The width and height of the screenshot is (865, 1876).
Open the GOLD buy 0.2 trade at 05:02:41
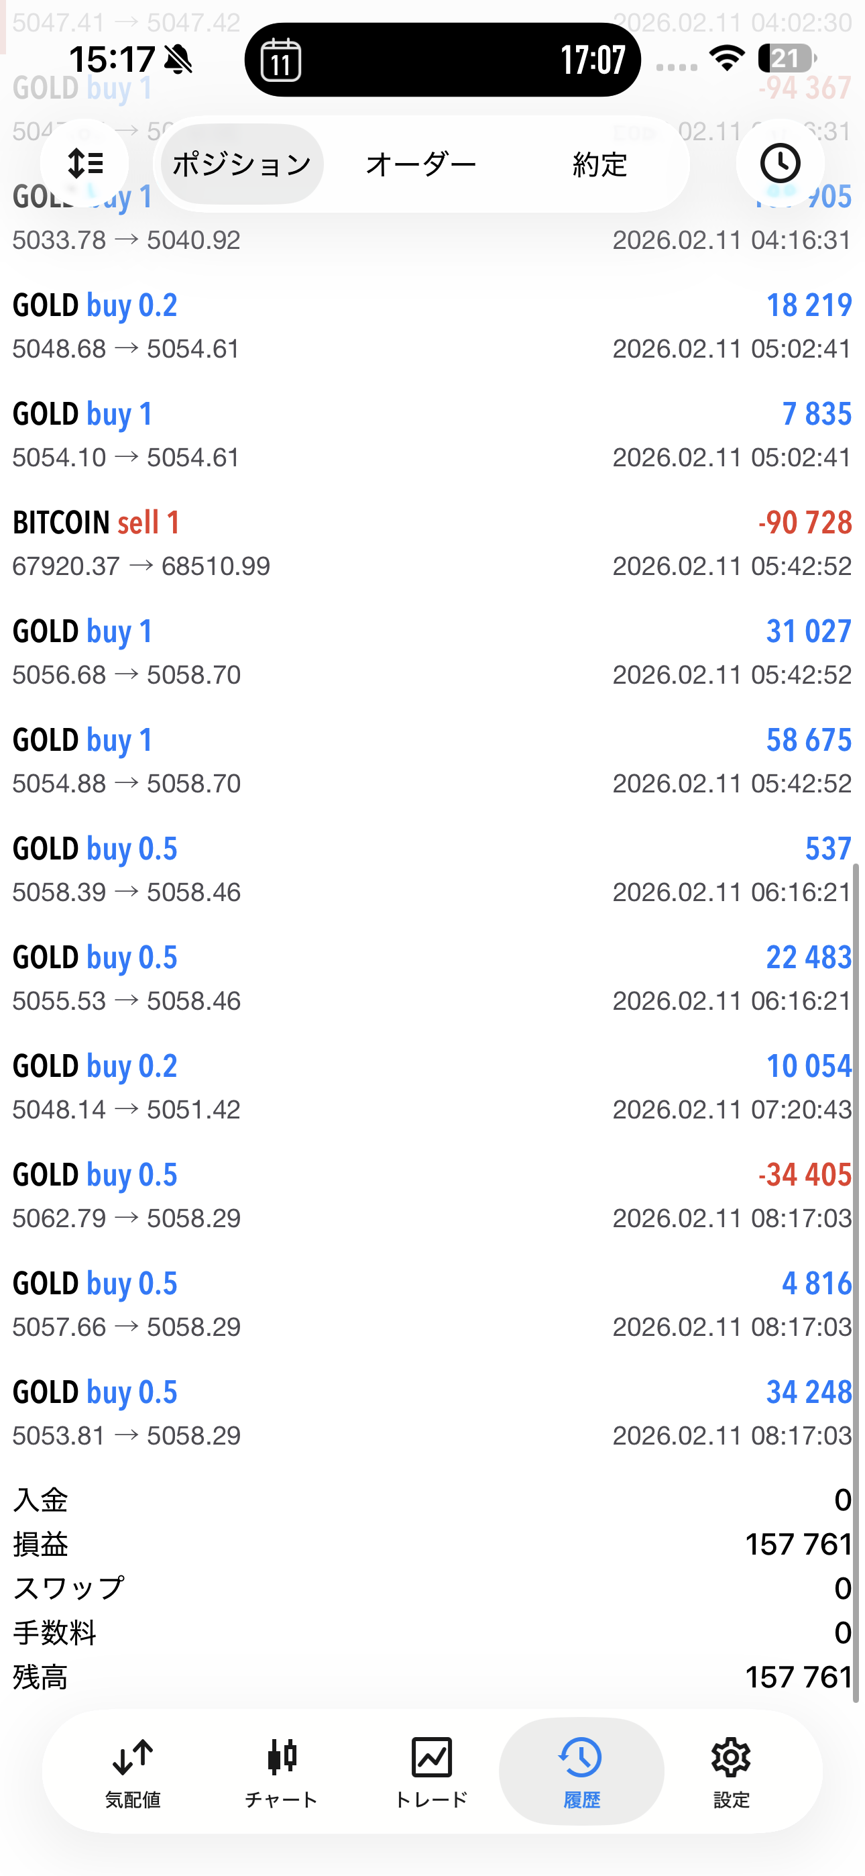coord(432,326)
